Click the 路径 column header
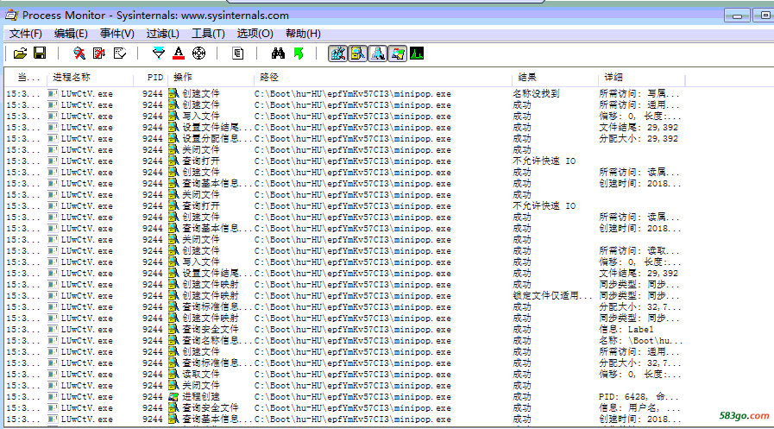This screenshot has width=774, height=429. (385, 78)
